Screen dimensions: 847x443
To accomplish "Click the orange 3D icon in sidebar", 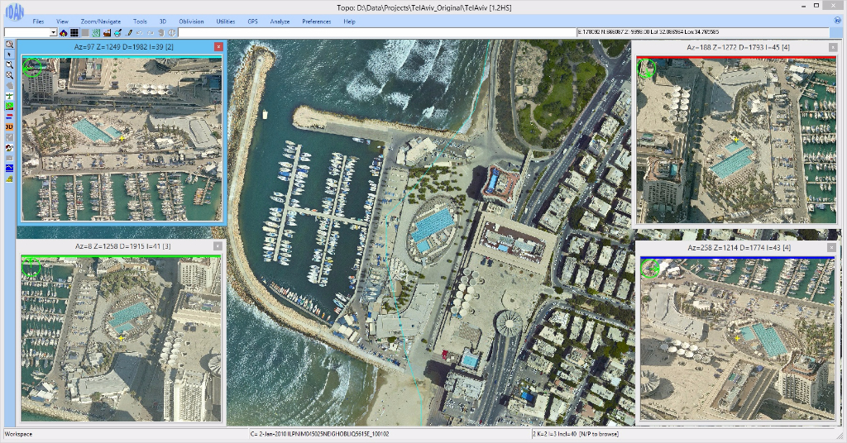I will pos(9,127).
